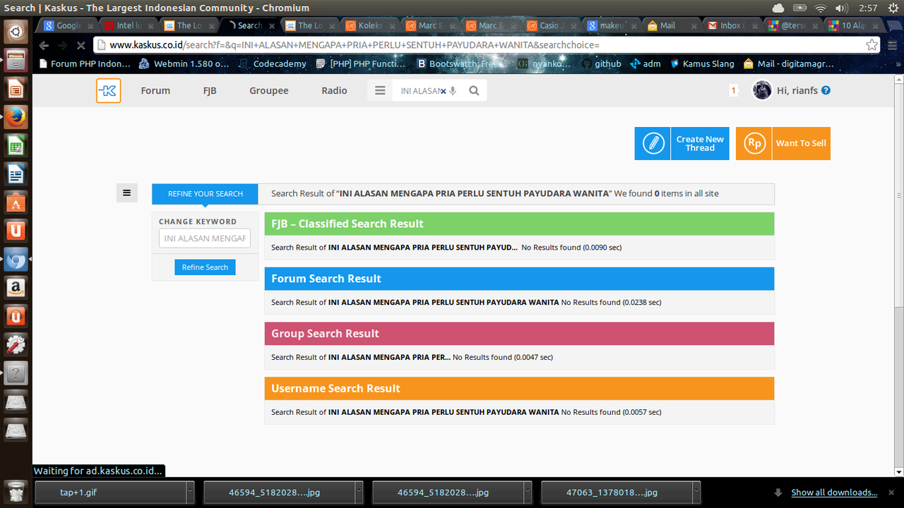Image resolution: width=904 pixels, height=508 pixels.
Task: Click the Refine Search button
Action: [x=205, y=267]
